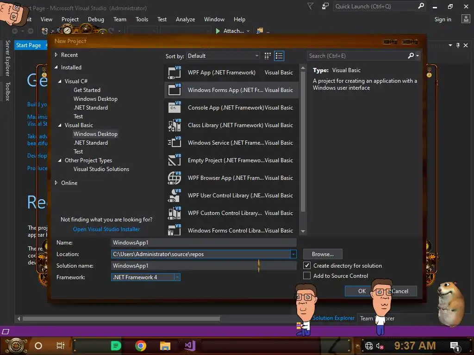Switch to Solution Explorer tab
This screenshot has height=355, width=474.
click(333, 318)
